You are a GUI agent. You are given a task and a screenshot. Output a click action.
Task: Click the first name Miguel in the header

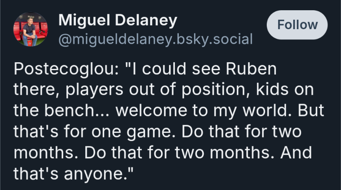(84, 20)
